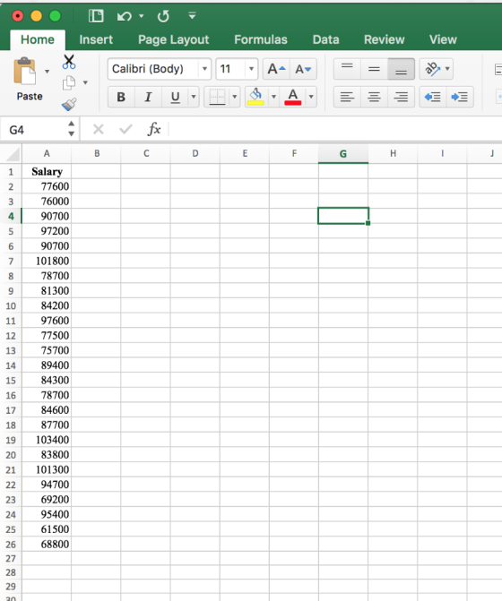Align text right
Image resolution: width=502 pixels, height=601 pixels.
point(401,97)
